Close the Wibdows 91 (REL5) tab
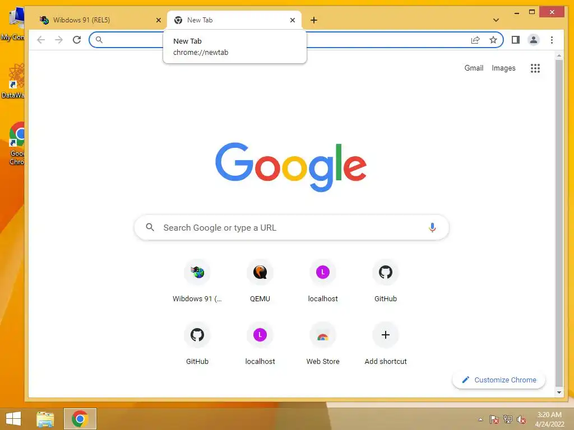 pos(159,20)
